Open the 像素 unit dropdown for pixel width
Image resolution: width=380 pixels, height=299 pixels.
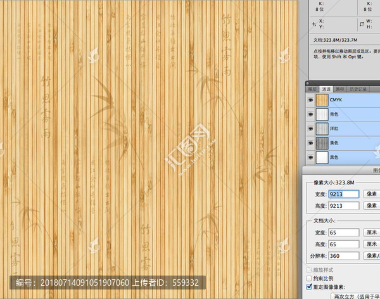[372, 194]
